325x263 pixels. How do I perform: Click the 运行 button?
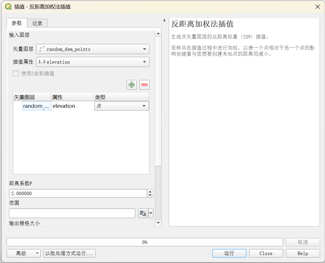coord(229,253)
